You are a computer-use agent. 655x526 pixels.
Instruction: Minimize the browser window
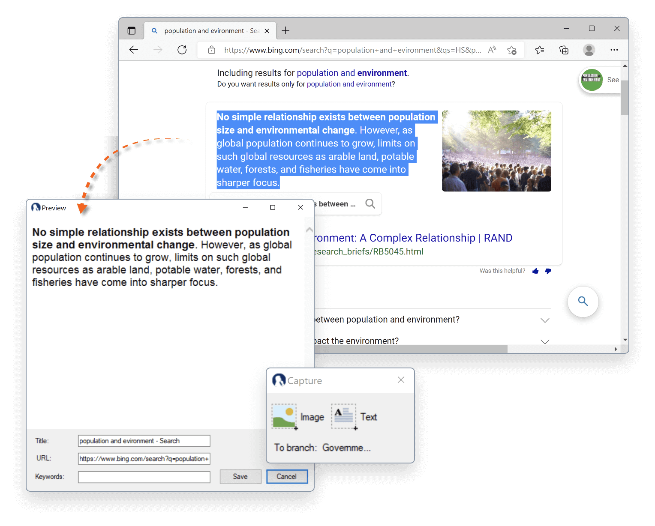click(566, 28)
